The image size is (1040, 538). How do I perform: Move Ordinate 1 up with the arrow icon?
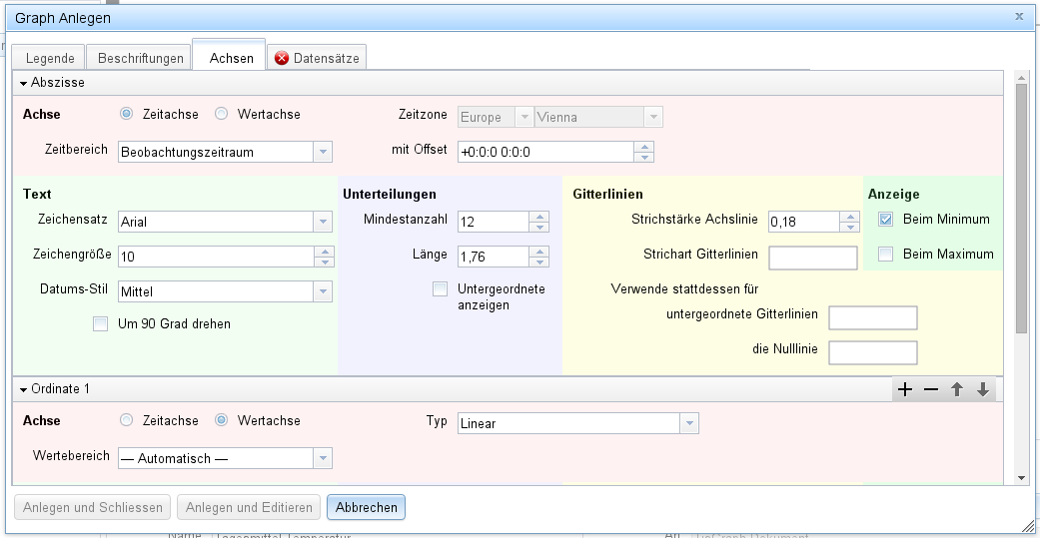tap(956, 389)
